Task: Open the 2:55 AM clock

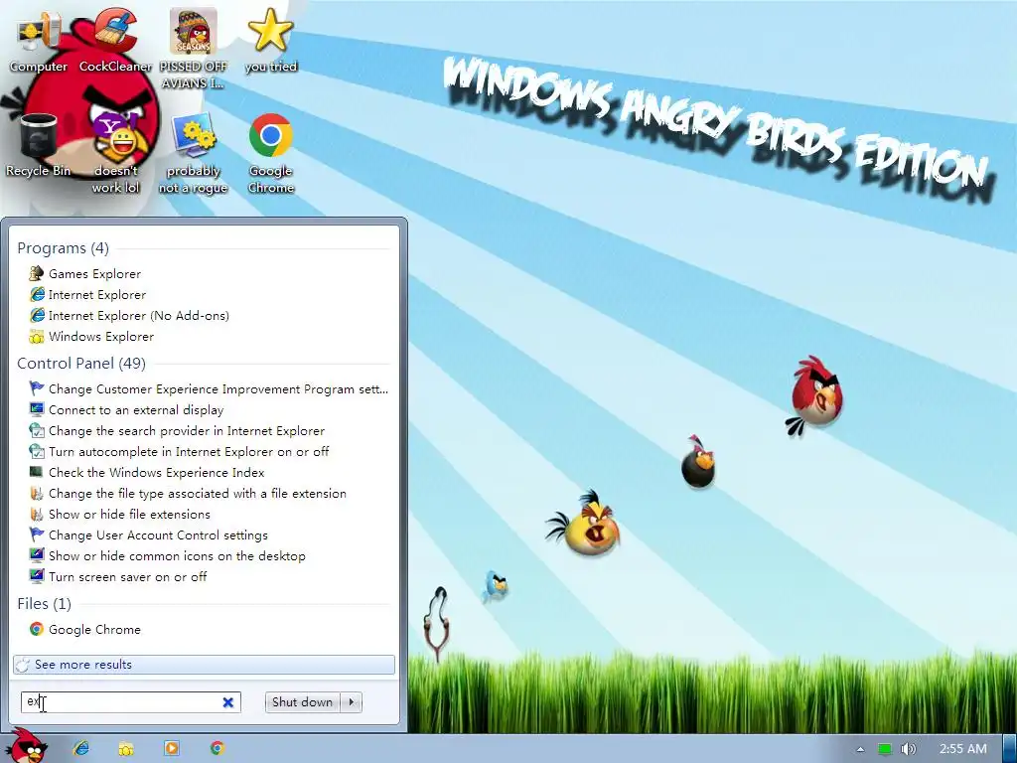Action: 963,749
